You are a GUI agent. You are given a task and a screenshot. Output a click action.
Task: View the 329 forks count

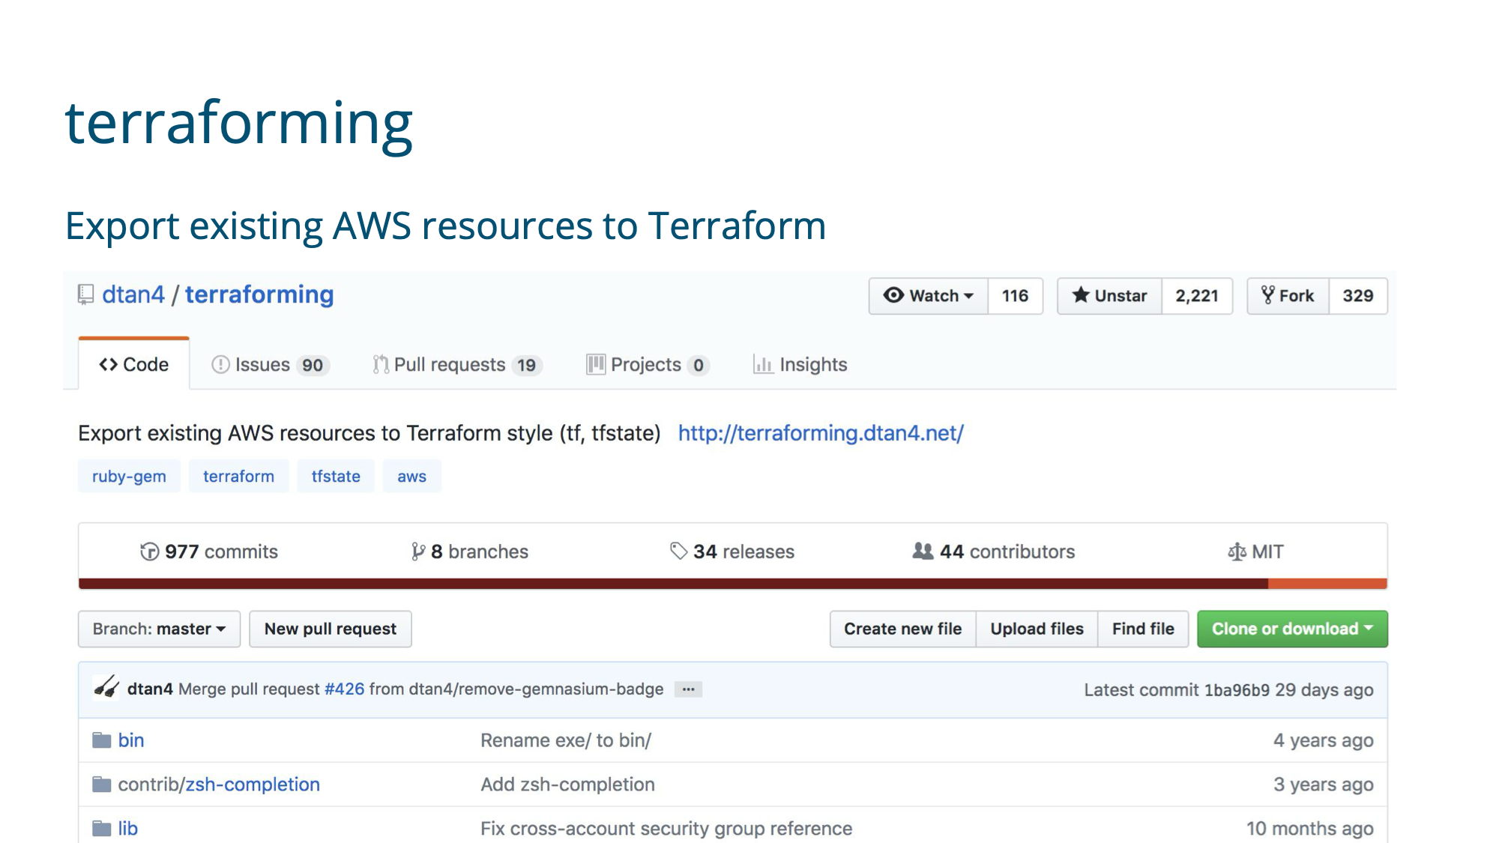point(1358,296)
